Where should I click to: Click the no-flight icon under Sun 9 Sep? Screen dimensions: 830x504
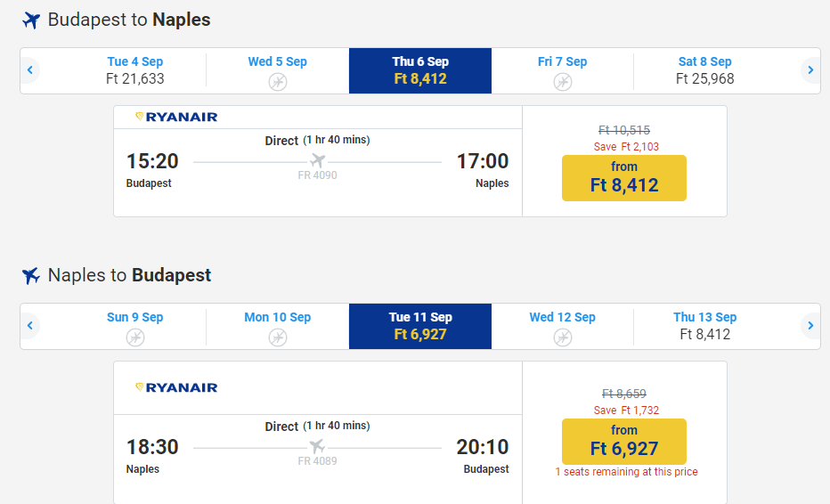135,337
